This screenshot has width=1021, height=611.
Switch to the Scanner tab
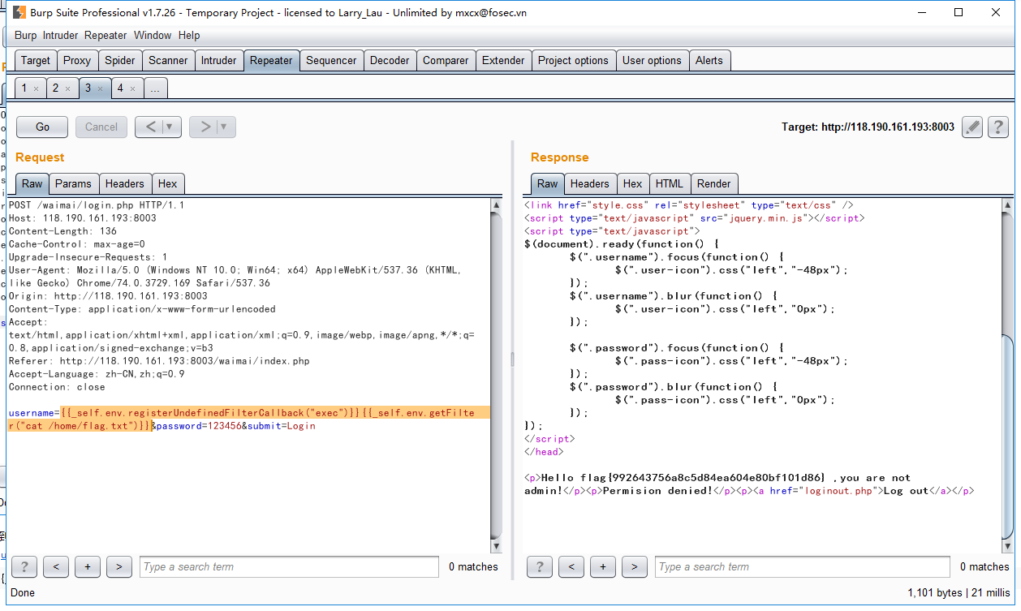click(168, 60)
